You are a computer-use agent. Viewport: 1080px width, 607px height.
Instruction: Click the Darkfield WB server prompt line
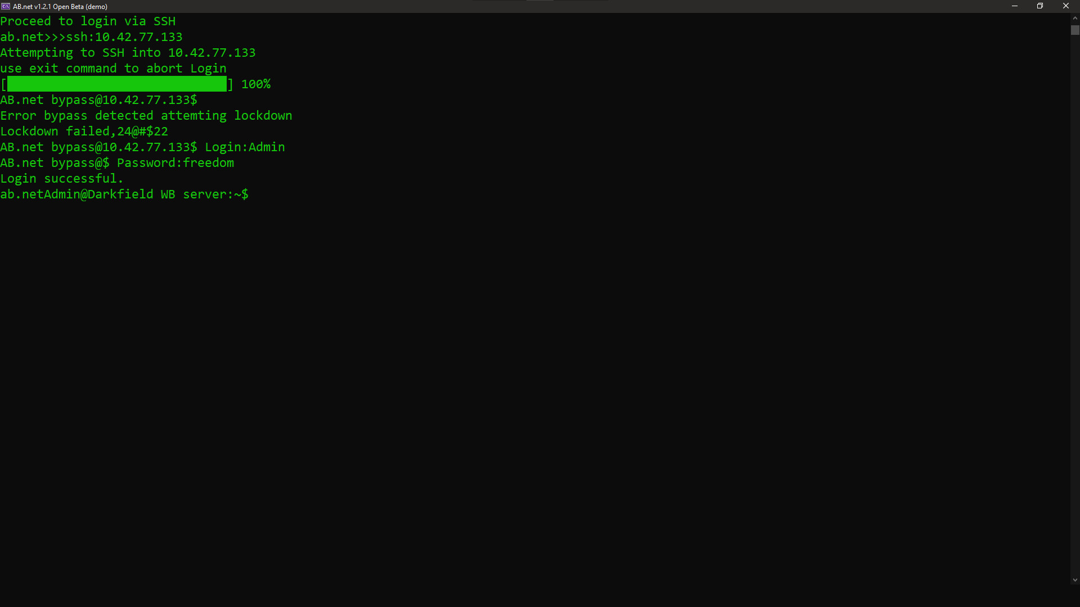click(124, 194)
